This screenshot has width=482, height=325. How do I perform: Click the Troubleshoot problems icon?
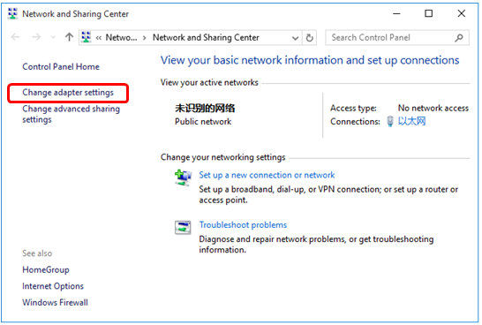pyautogui.click(x=183, y=228)
